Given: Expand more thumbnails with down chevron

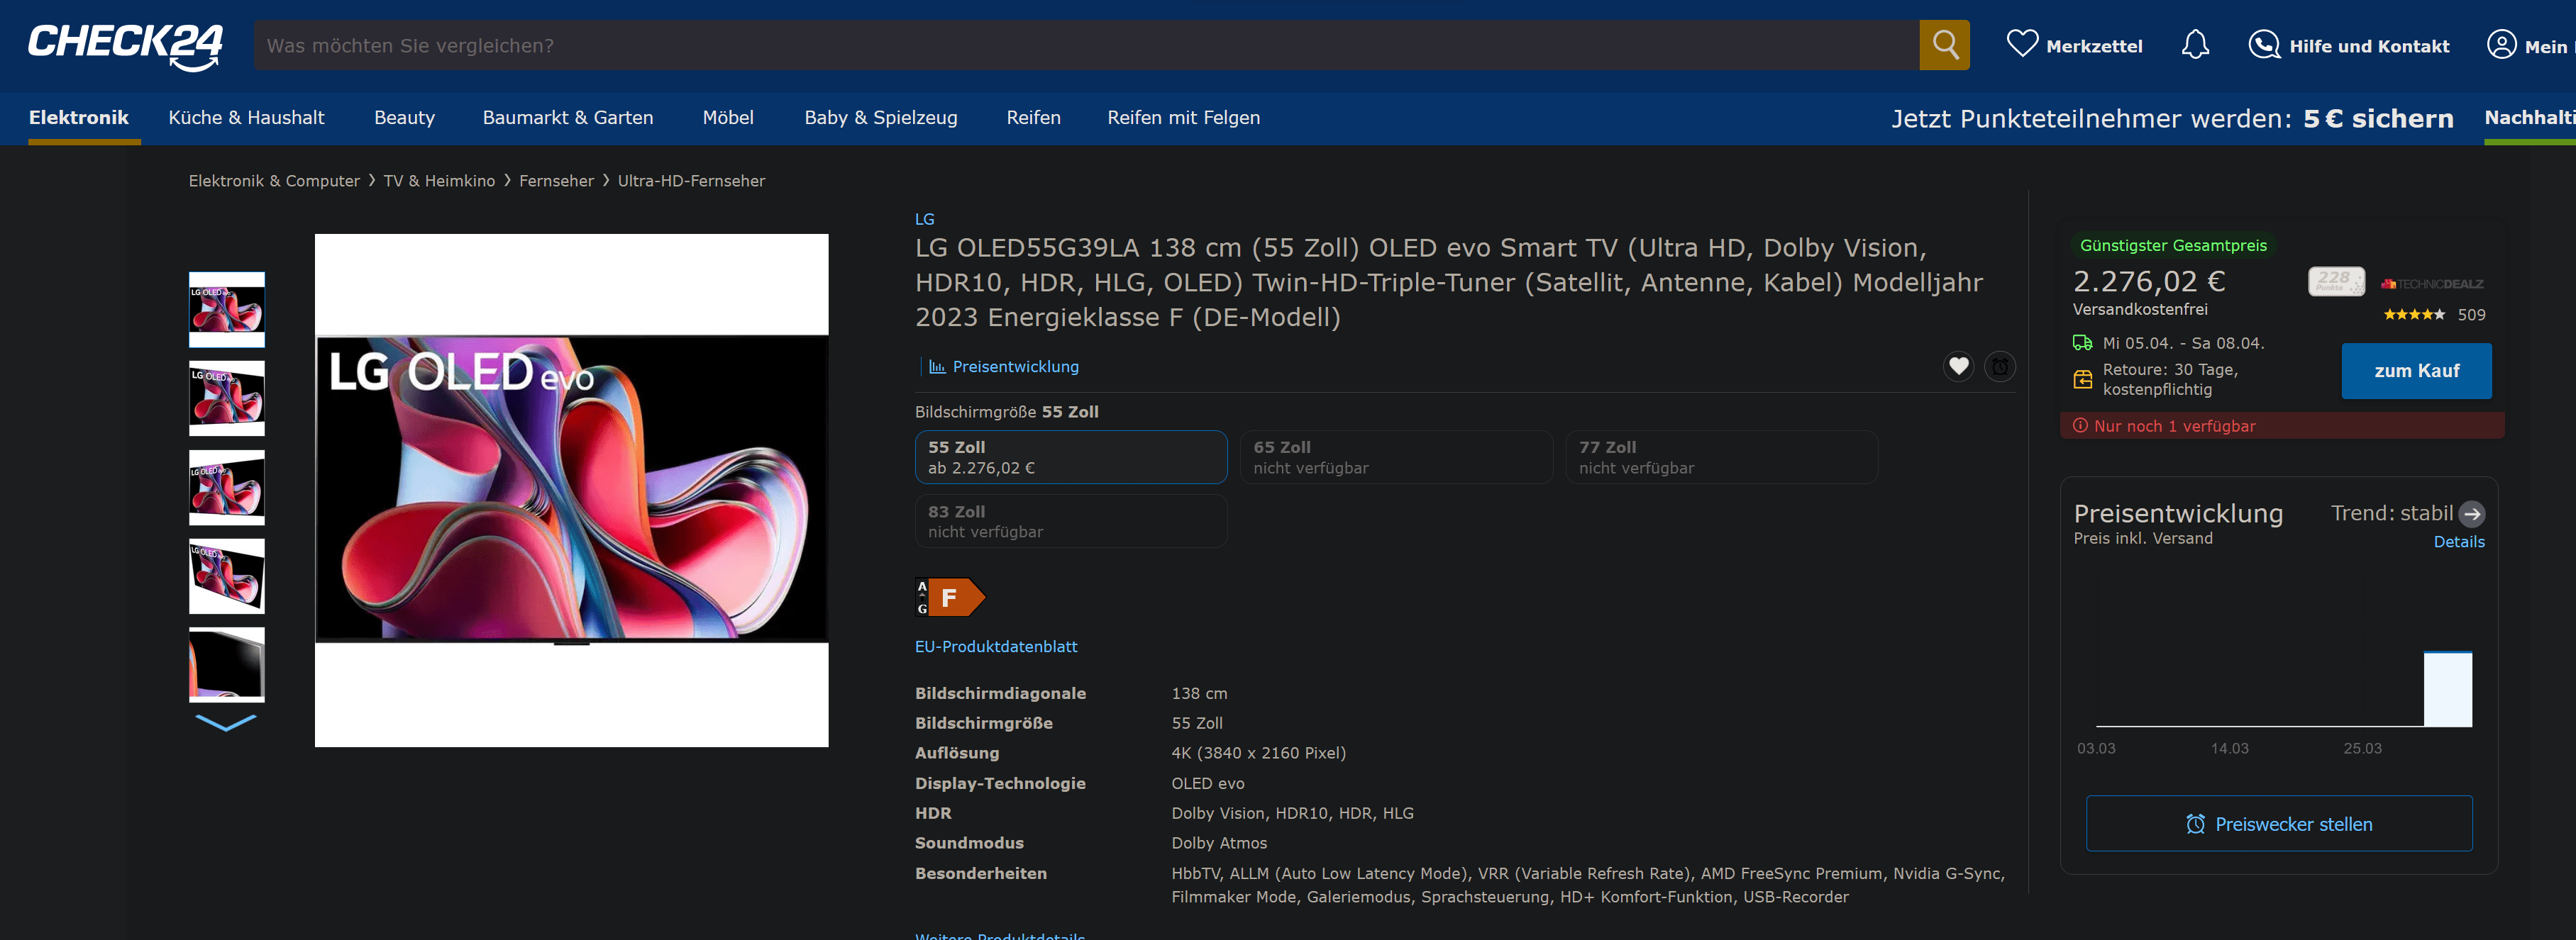Looking at the screenshot, I should pos(226,722).
